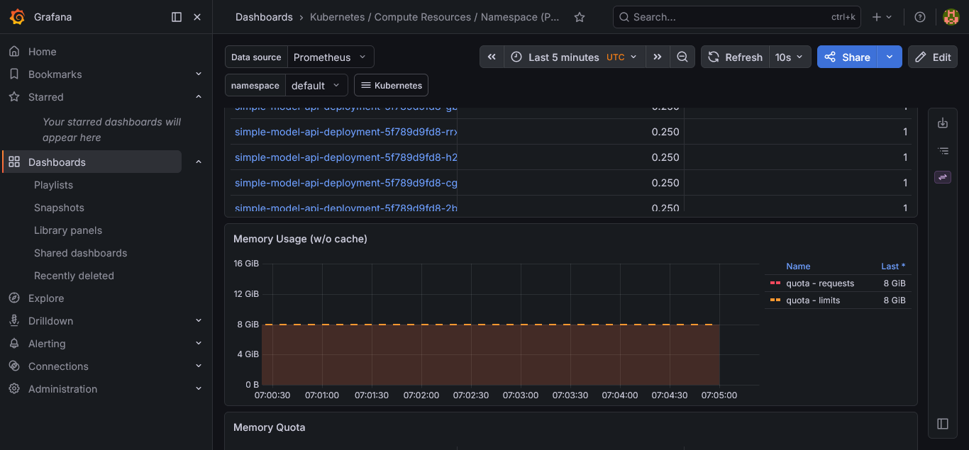
Task: Close the sidebar menu
Action: 197,17
